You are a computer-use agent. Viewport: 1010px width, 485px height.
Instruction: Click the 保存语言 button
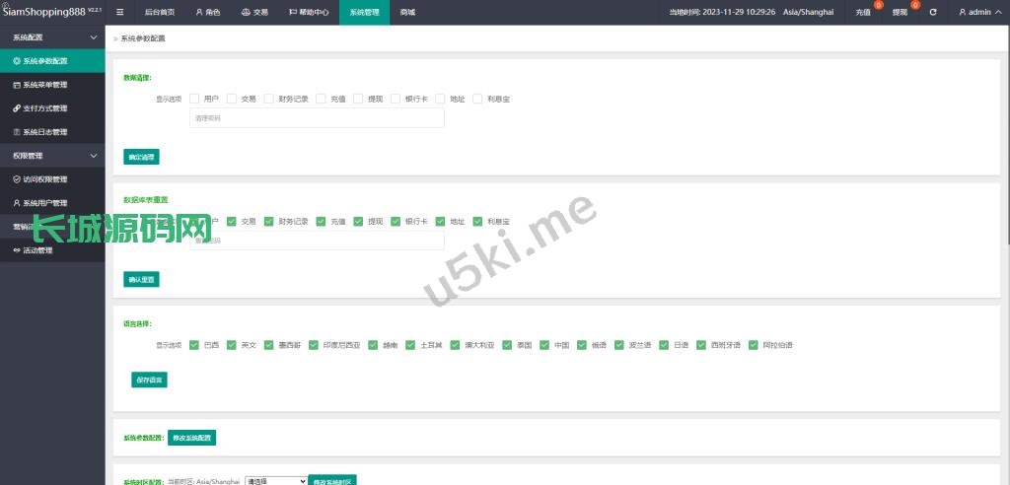149,380
